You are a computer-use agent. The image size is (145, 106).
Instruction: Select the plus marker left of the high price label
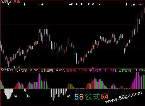click(x=126, y=4)
